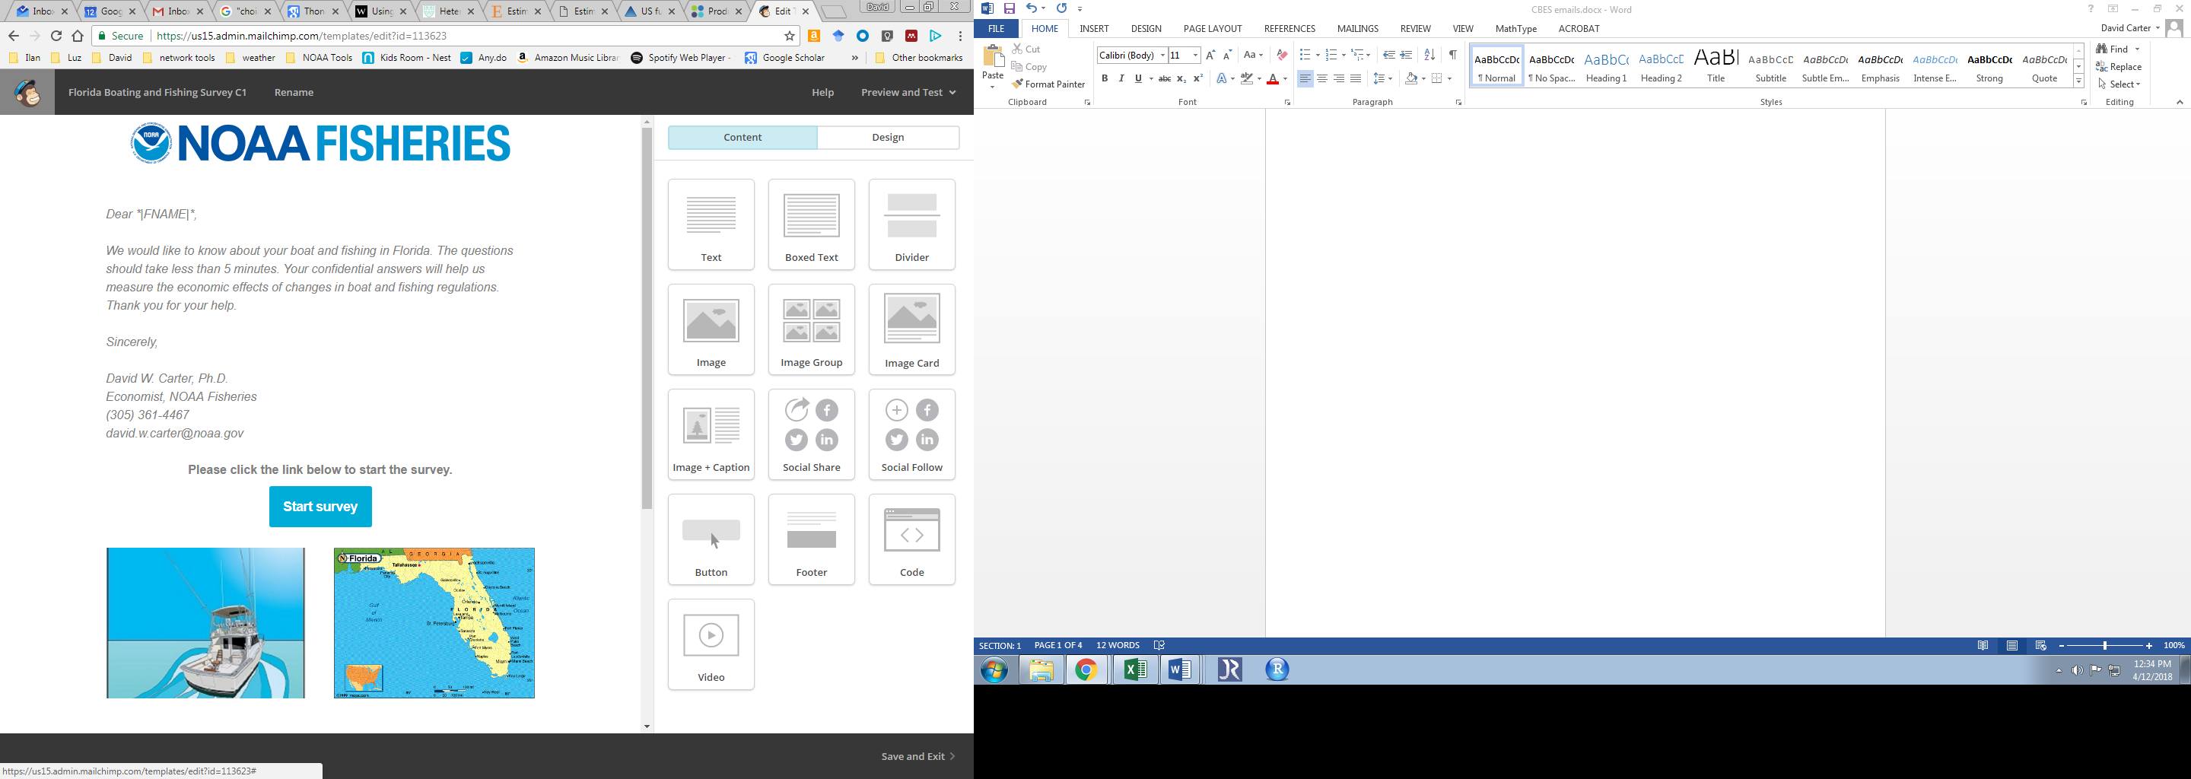Apply the red font color in Word

(1273, 79)
